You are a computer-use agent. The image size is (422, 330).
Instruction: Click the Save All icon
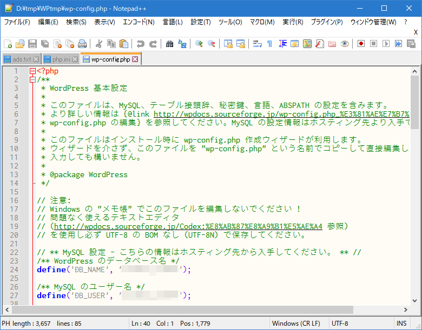pyautogui.click(x=45, y=44)
